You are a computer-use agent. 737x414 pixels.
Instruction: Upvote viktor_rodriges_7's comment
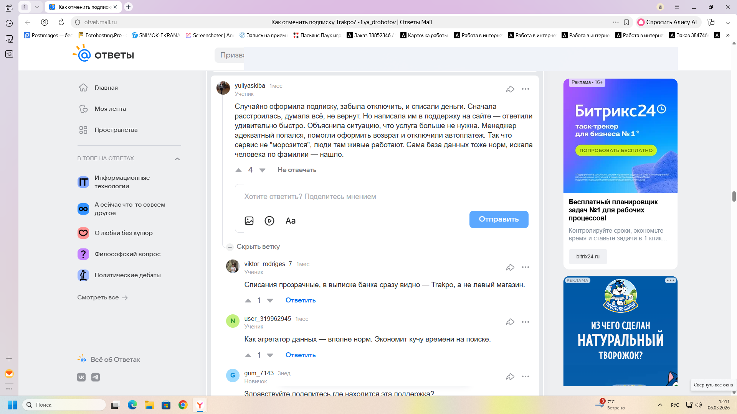(x=248, y=301)
